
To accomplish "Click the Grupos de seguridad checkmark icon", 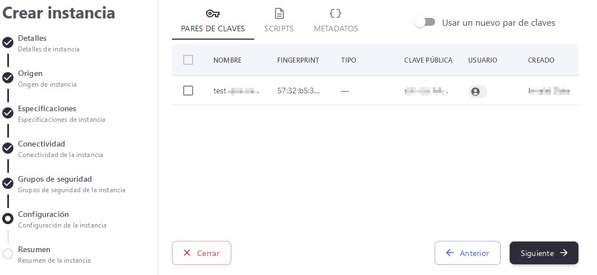I will (8, 183).
